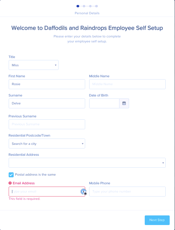Click the red error icon beside Email Address
This screenshot has height=230, width=175.
point(10,183)
